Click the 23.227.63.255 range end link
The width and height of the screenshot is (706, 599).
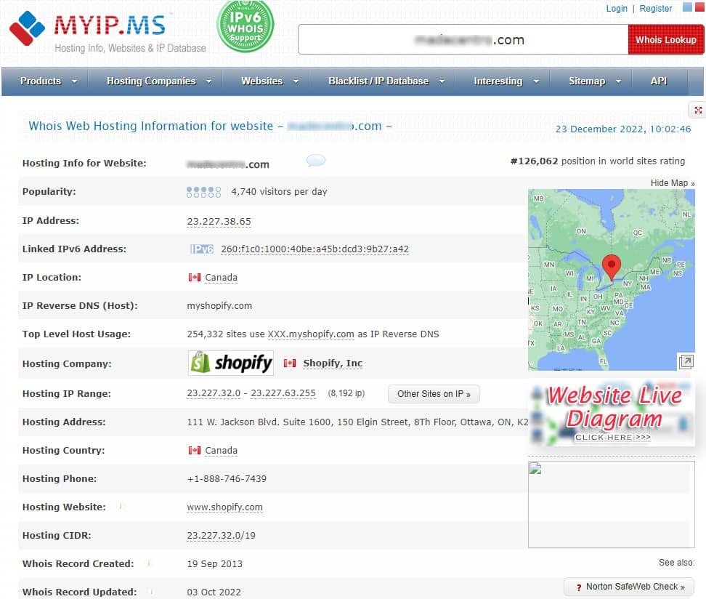[x=283, y=393]
